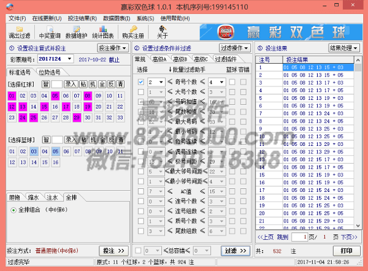Switch to the 高级A filter tab

click(159, 59)
